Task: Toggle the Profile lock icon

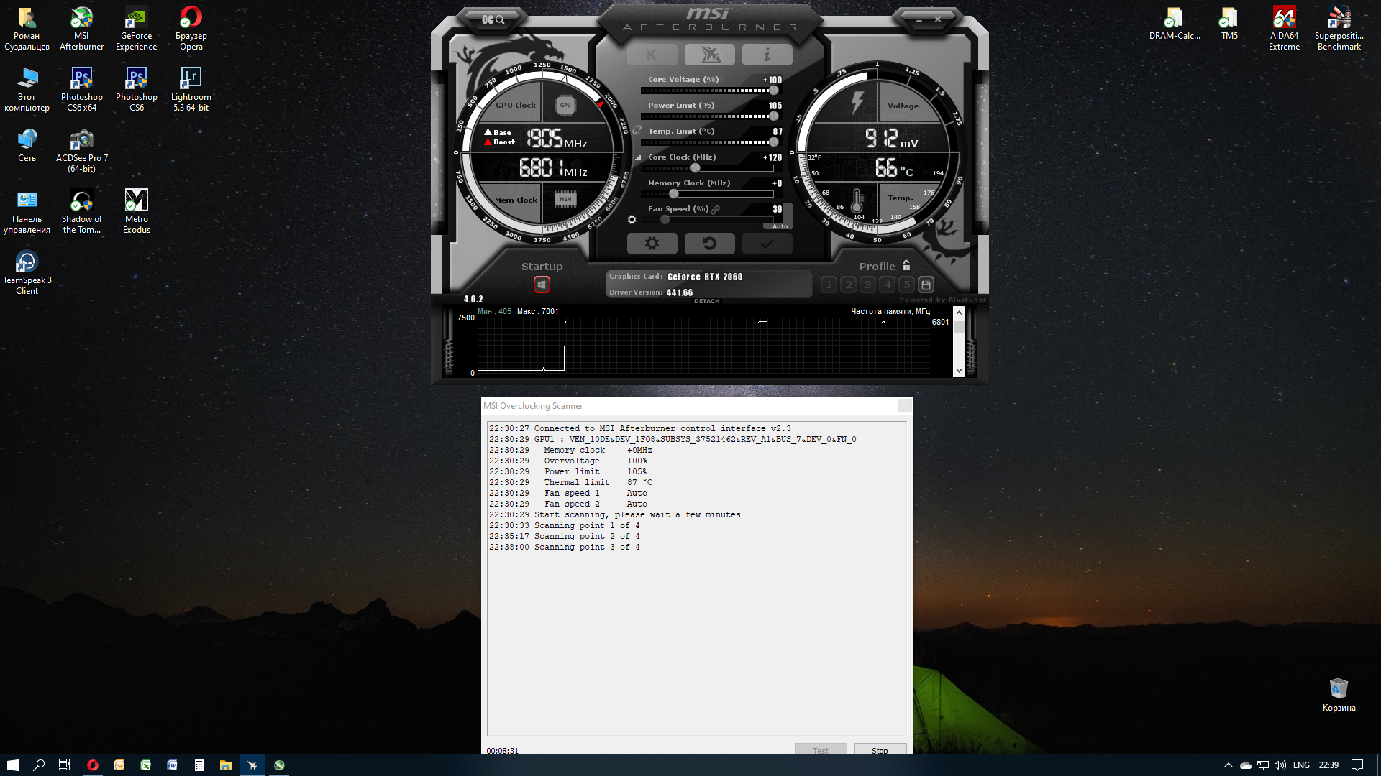Action: [x=906, y=265]
